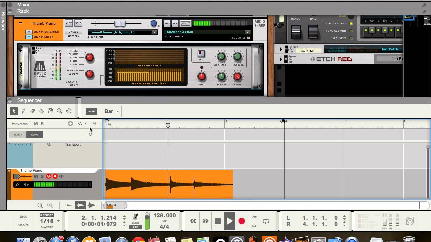
Task: Start playback with the Play button
Action: pyautogui.click(x=230, y=221)
